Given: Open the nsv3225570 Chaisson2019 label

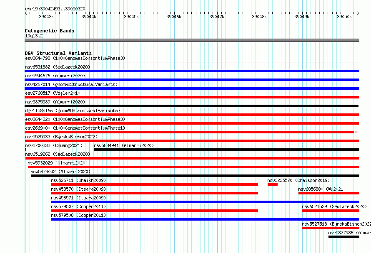Looking at the screenshot, I should [x=298, y=180].
